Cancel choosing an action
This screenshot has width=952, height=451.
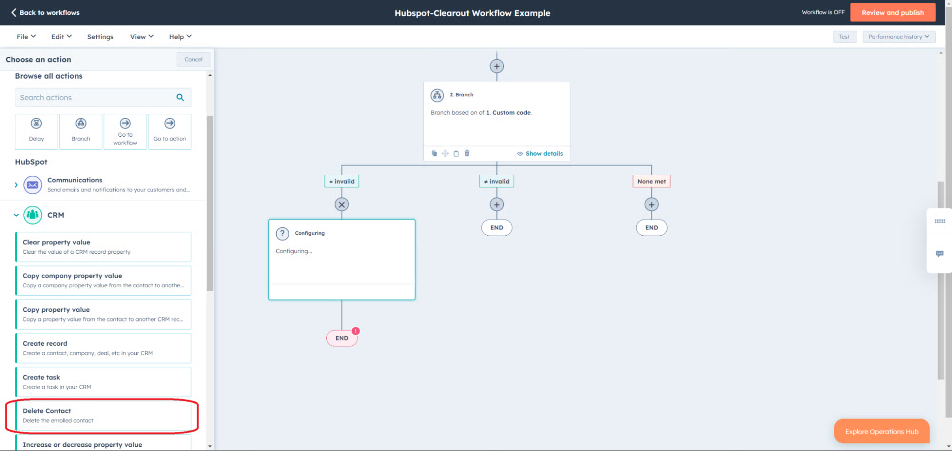tap(193, 60)
